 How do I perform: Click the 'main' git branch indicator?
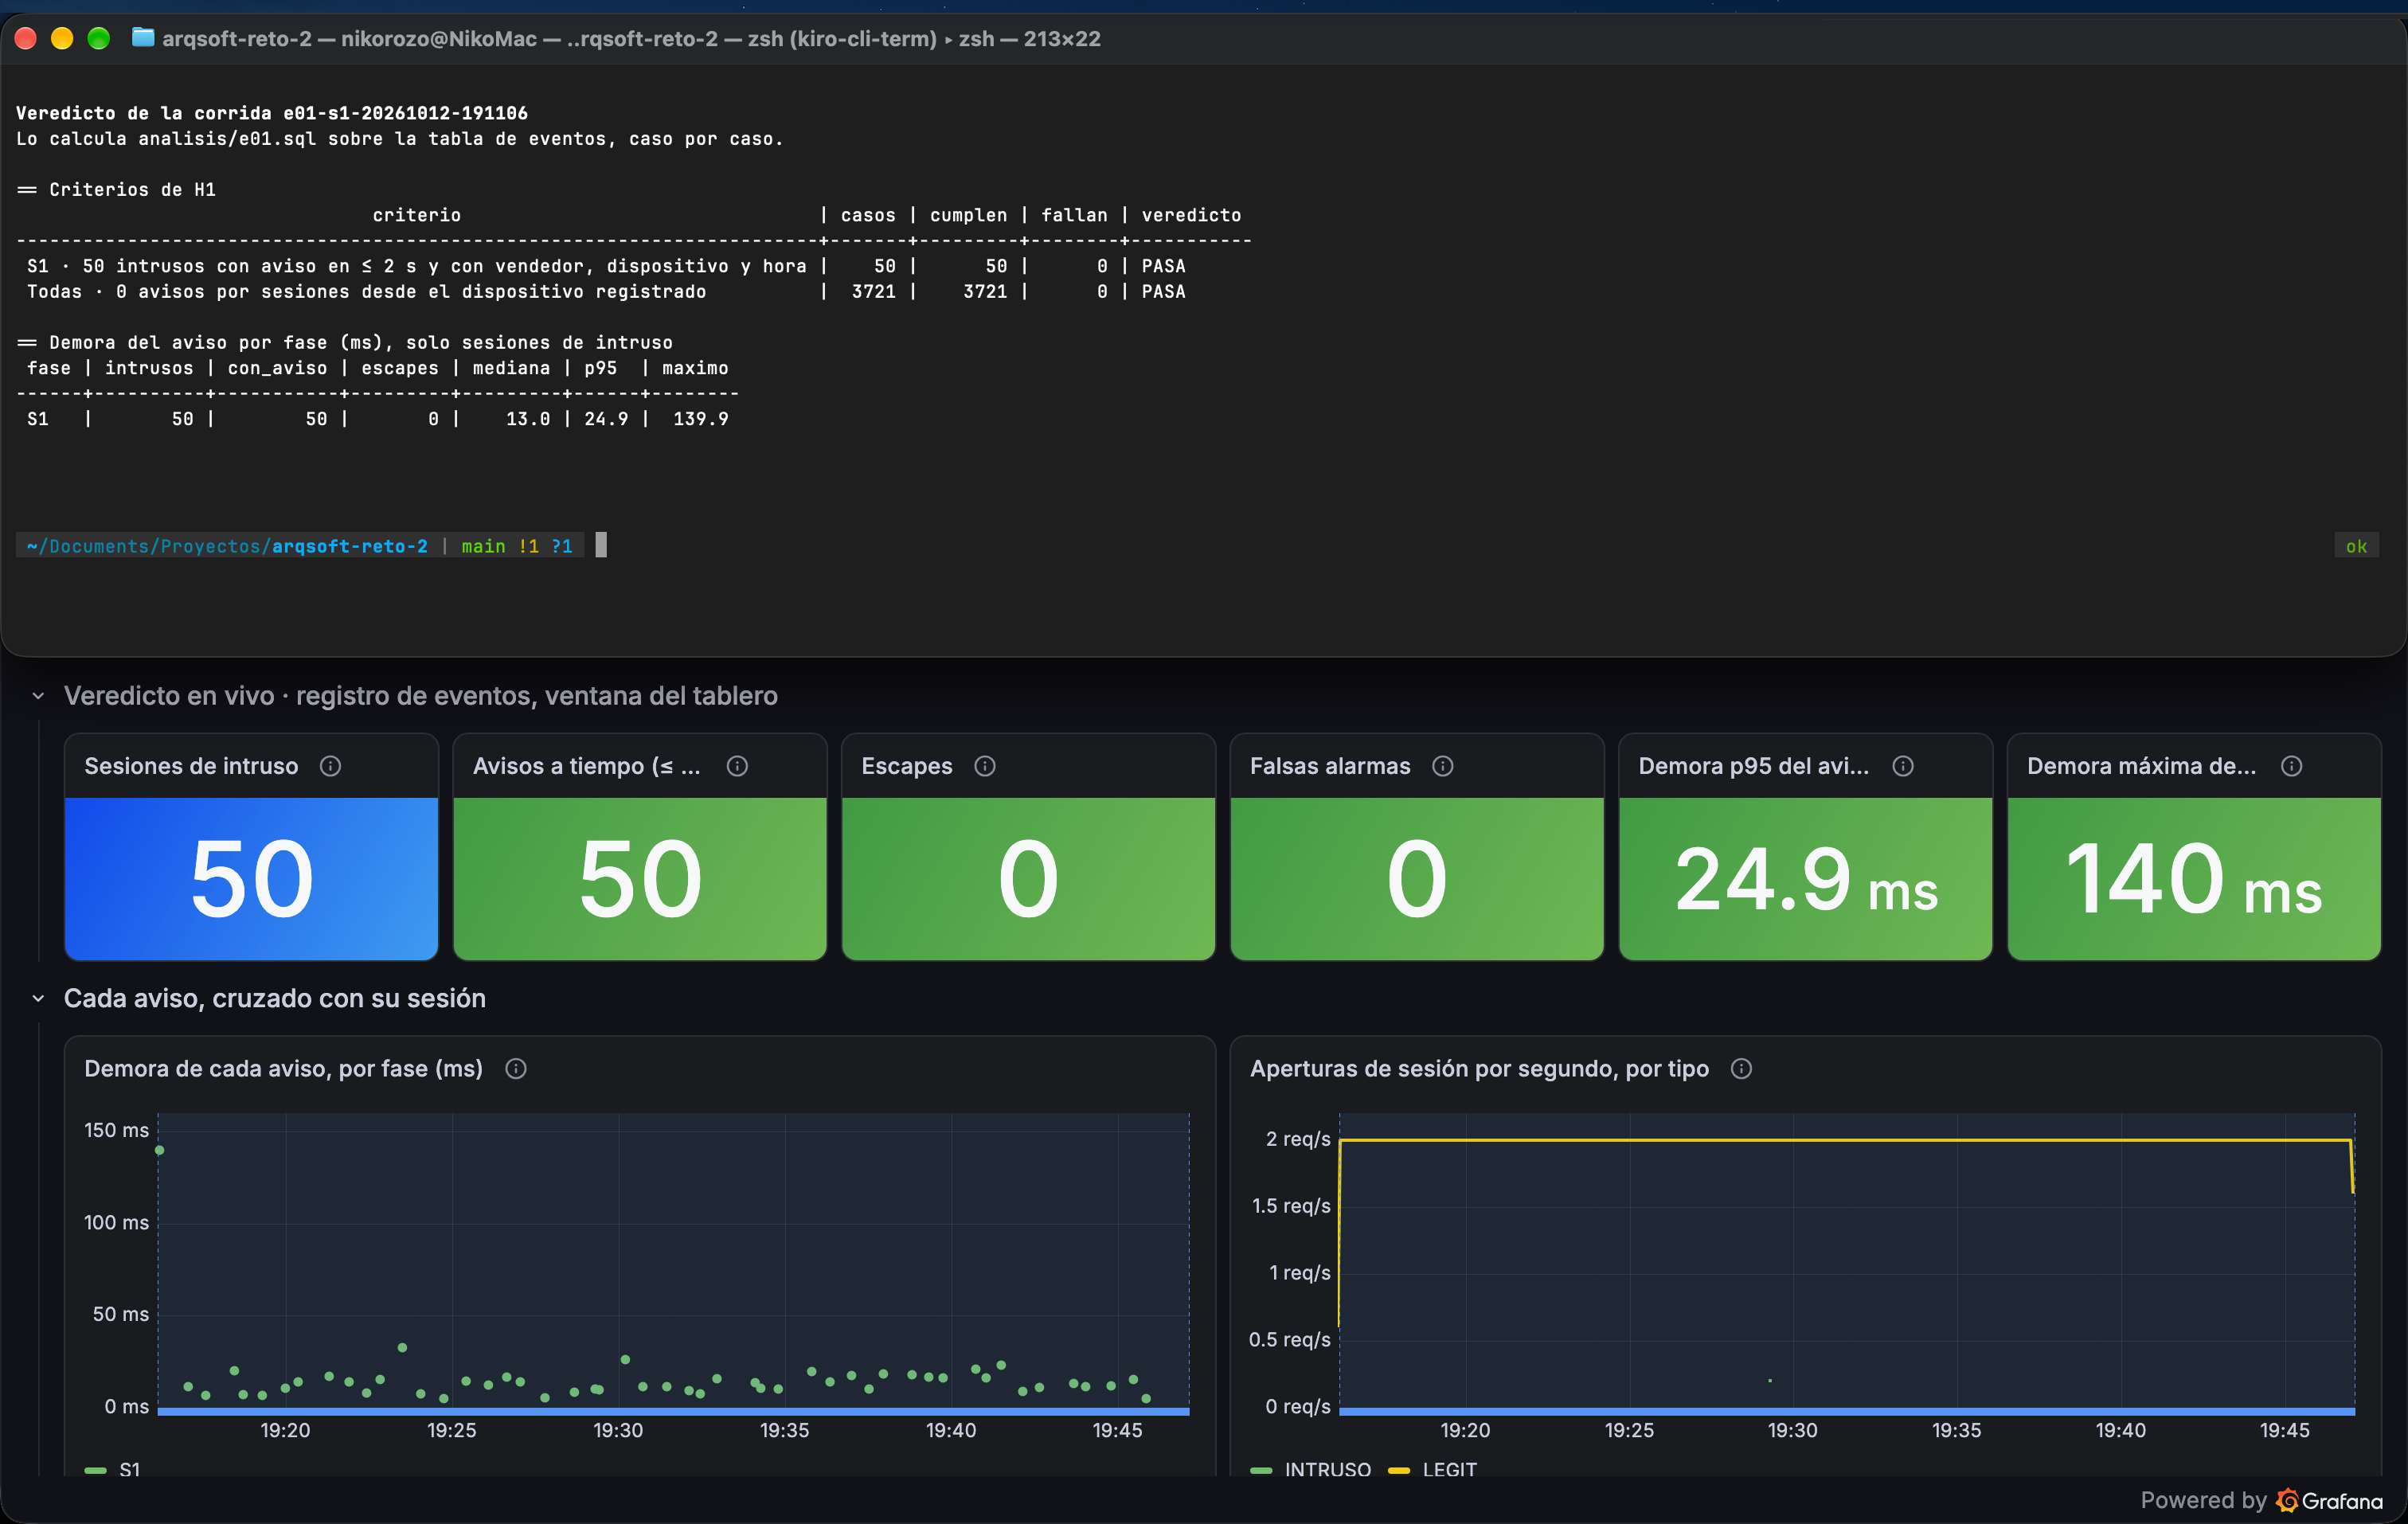pos(483,546)
